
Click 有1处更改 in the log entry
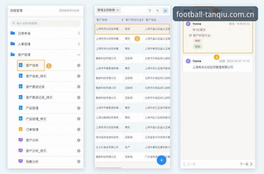pos(199,30)
